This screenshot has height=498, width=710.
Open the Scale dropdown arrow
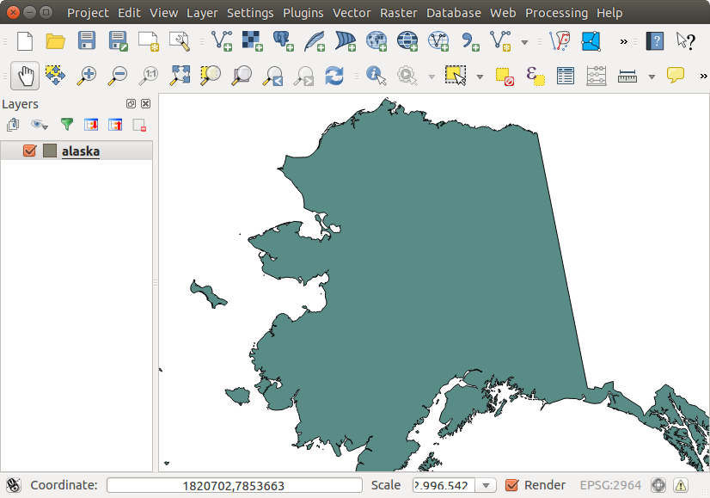487,485
